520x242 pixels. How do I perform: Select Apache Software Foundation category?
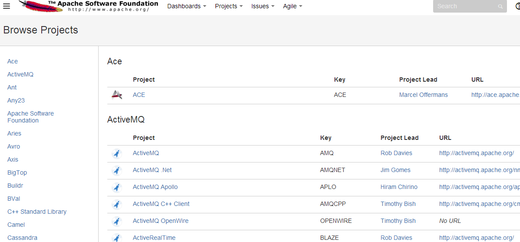click(x=30, y=117)
